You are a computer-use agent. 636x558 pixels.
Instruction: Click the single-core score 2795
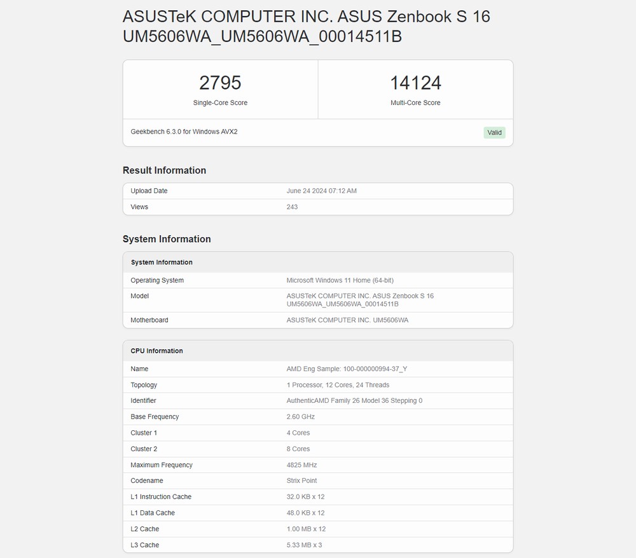pyautogui.click(x=220, y=83)
